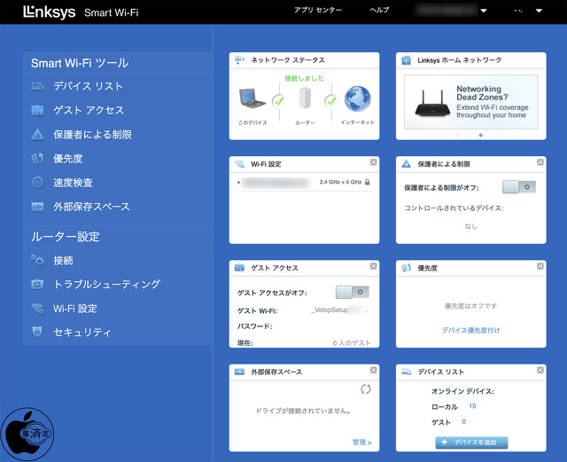Open the sidebar Wi-Fi 設定 icon
567x462 pixels.
click(37, 308)
